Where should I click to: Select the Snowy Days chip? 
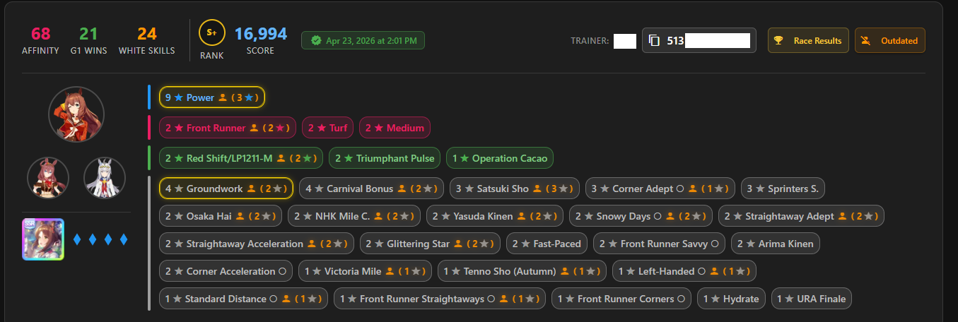click(x=641, y=216)
